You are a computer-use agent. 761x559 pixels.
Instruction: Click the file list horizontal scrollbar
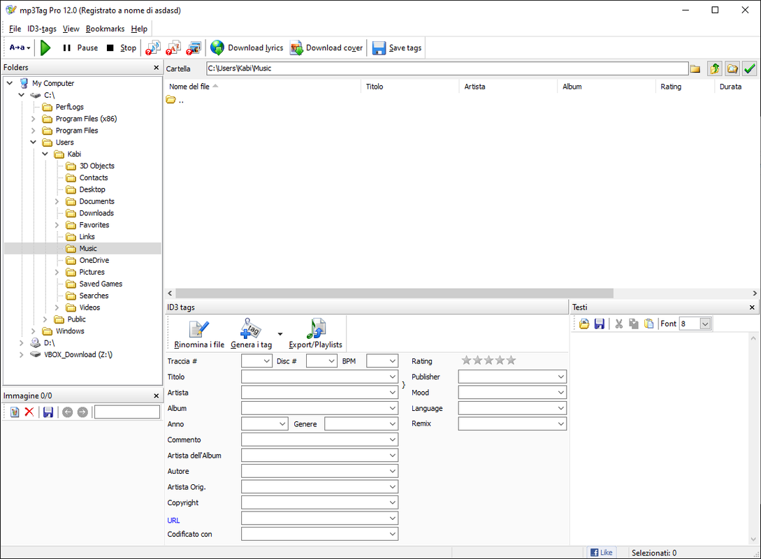pos(395,293)
